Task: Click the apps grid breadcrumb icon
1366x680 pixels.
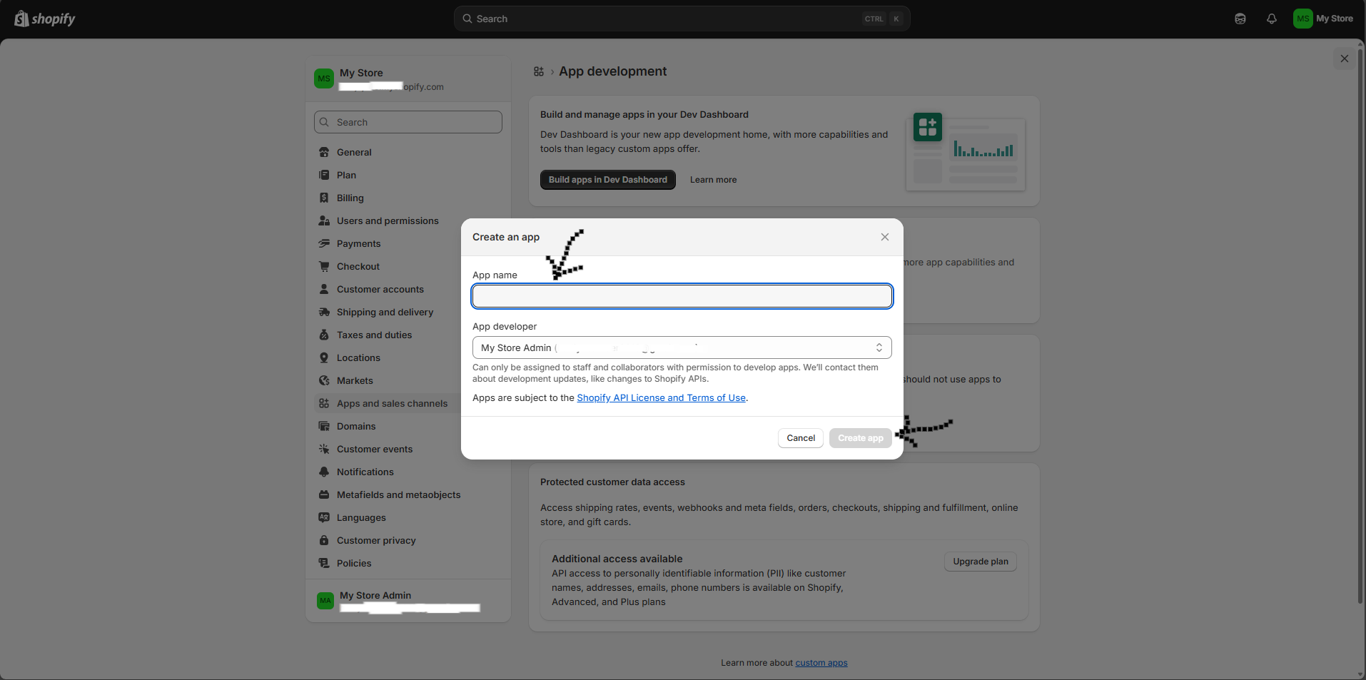Action: [539, 71]
